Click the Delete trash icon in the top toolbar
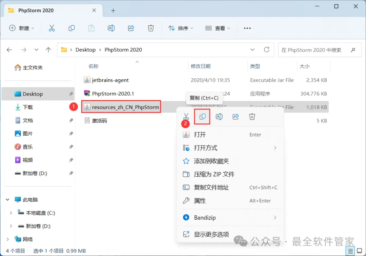The height and width of the screenshot is (256, 366). click(151, 28)
